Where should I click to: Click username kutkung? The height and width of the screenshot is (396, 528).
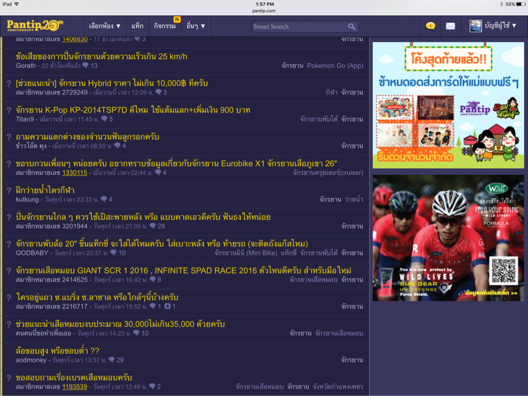coord(27,199)
